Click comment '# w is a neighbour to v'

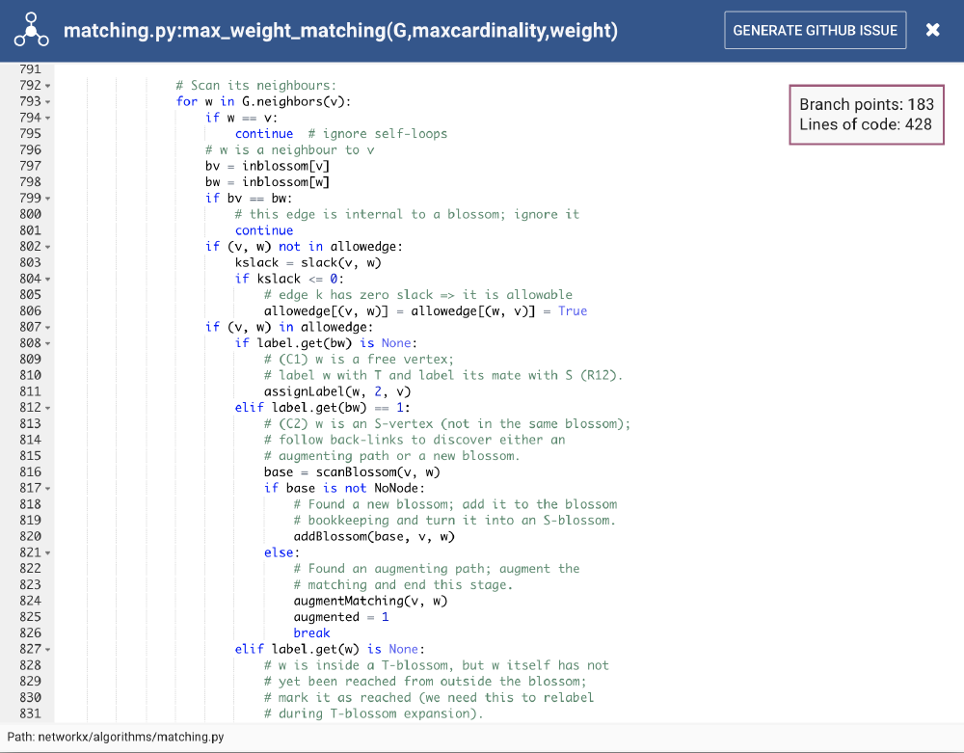click(289, 150)
